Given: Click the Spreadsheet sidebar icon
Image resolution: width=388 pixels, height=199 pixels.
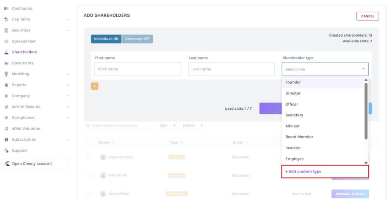Looking at the screenshot, I should [7, 41].
